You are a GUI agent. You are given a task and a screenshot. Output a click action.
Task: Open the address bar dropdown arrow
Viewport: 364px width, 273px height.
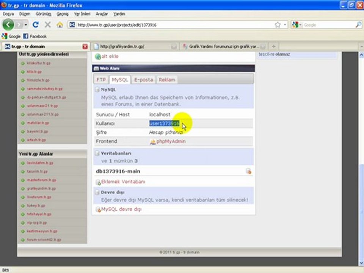(285, 25)
